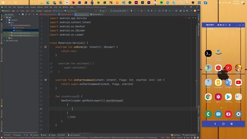Image resolution: width=247 pixels, height=139 pixels.
Task: Run the app with the Run button
Action: (132, 11)
